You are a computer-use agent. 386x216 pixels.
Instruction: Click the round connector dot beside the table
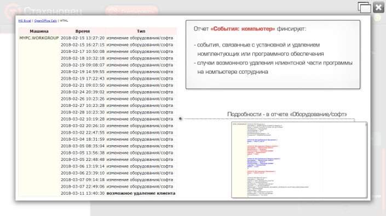point(181,119)
